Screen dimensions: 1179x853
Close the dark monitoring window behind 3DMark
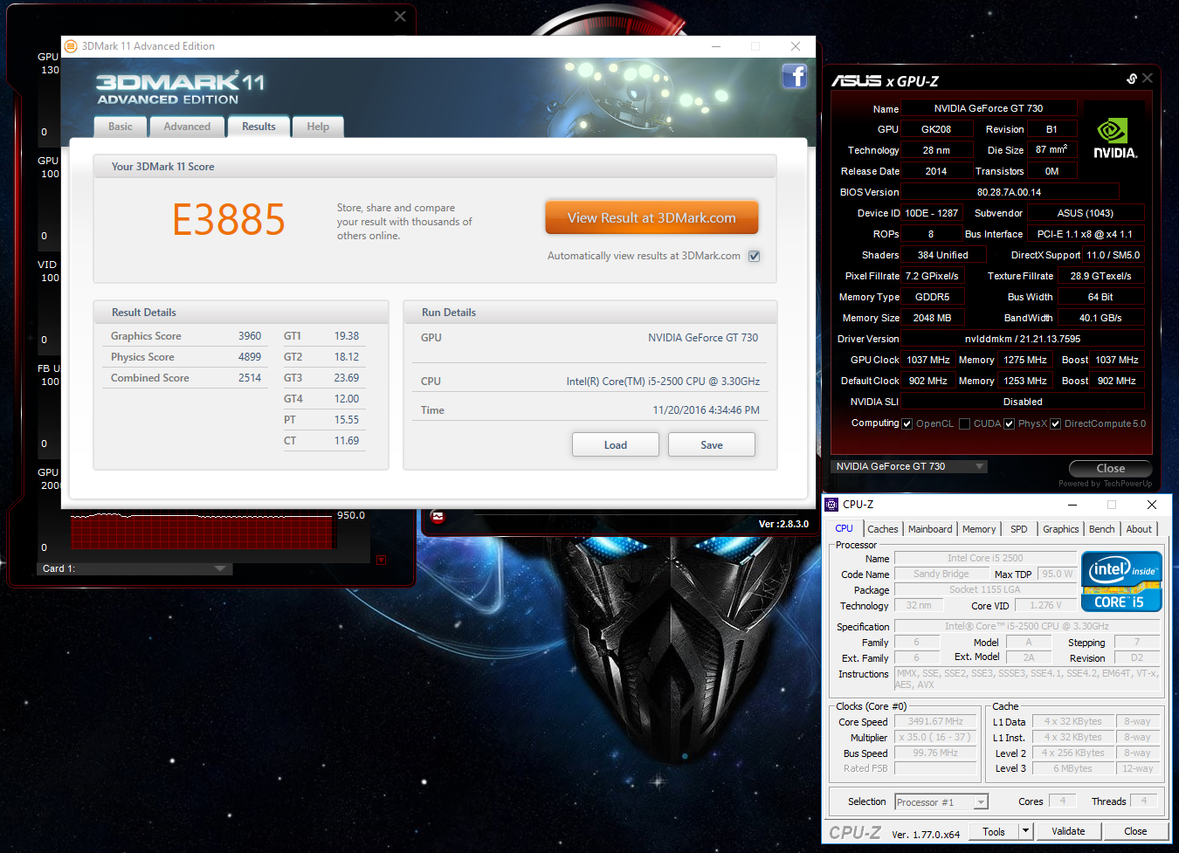(x=400, y=17)
